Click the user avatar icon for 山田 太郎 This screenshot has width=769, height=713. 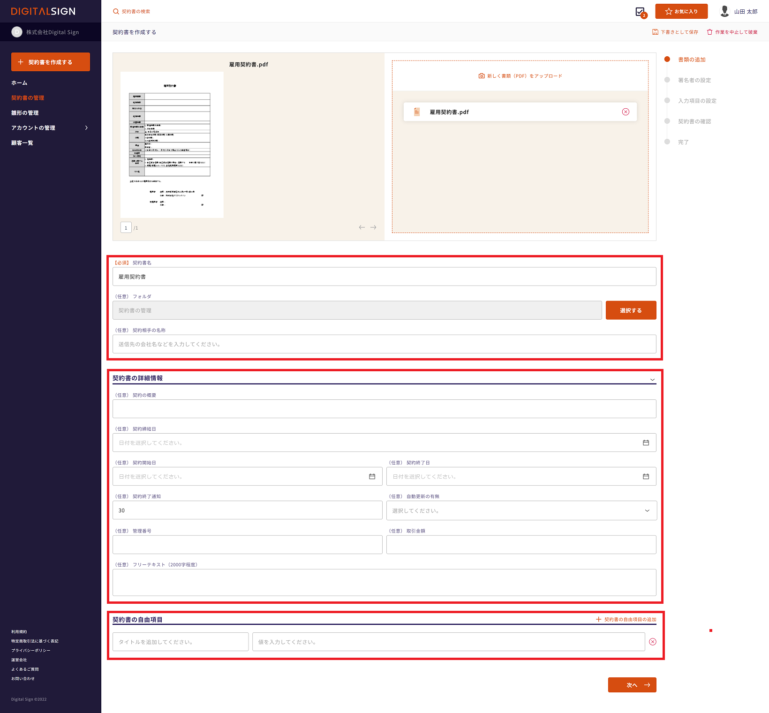[x=724, y=11]
